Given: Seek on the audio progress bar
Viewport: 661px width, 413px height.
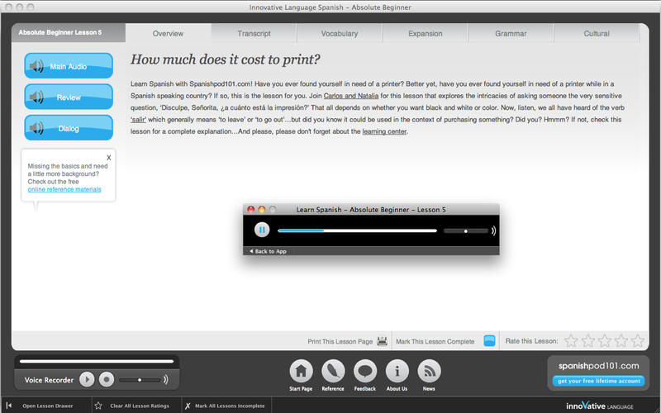Looking at the screenshot, I should point(357,230).
